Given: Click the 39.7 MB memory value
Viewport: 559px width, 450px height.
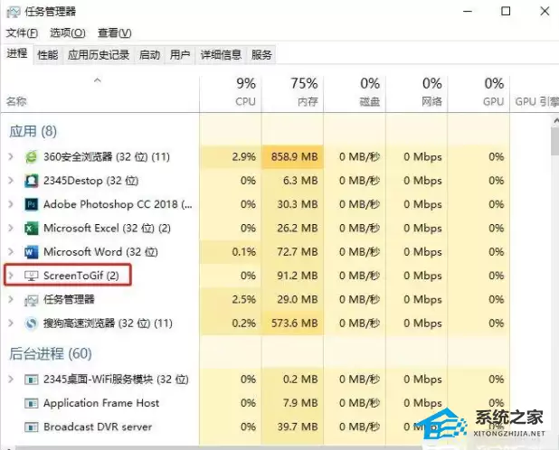Looking at the screenshot, I should (298, 427).
